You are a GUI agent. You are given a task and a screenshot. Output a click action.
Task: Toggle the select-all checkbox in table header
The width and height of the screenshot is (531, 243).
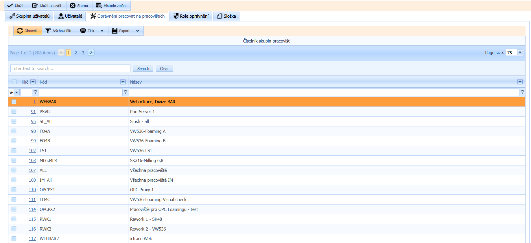(14, 82)
